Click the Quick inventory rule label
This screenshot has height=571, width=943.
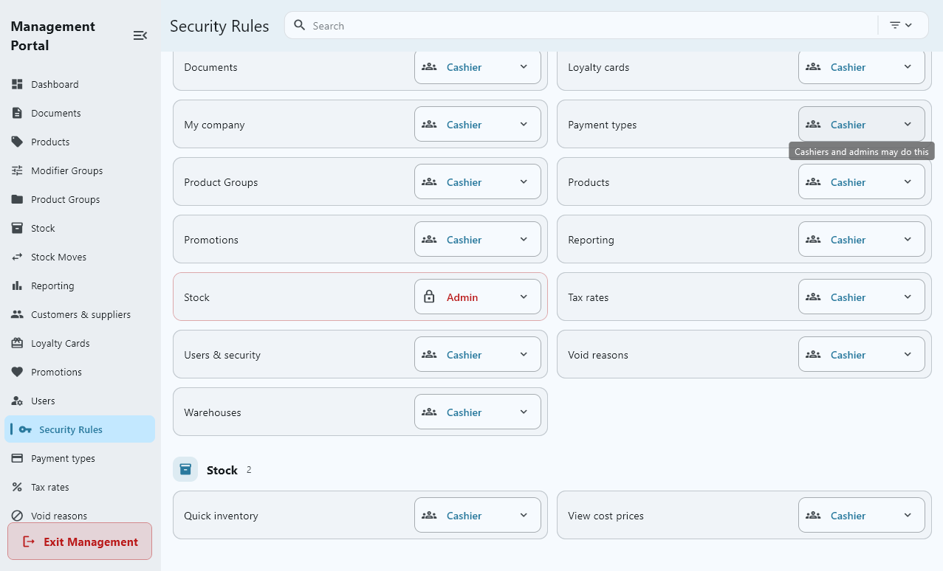coord(221,516)
